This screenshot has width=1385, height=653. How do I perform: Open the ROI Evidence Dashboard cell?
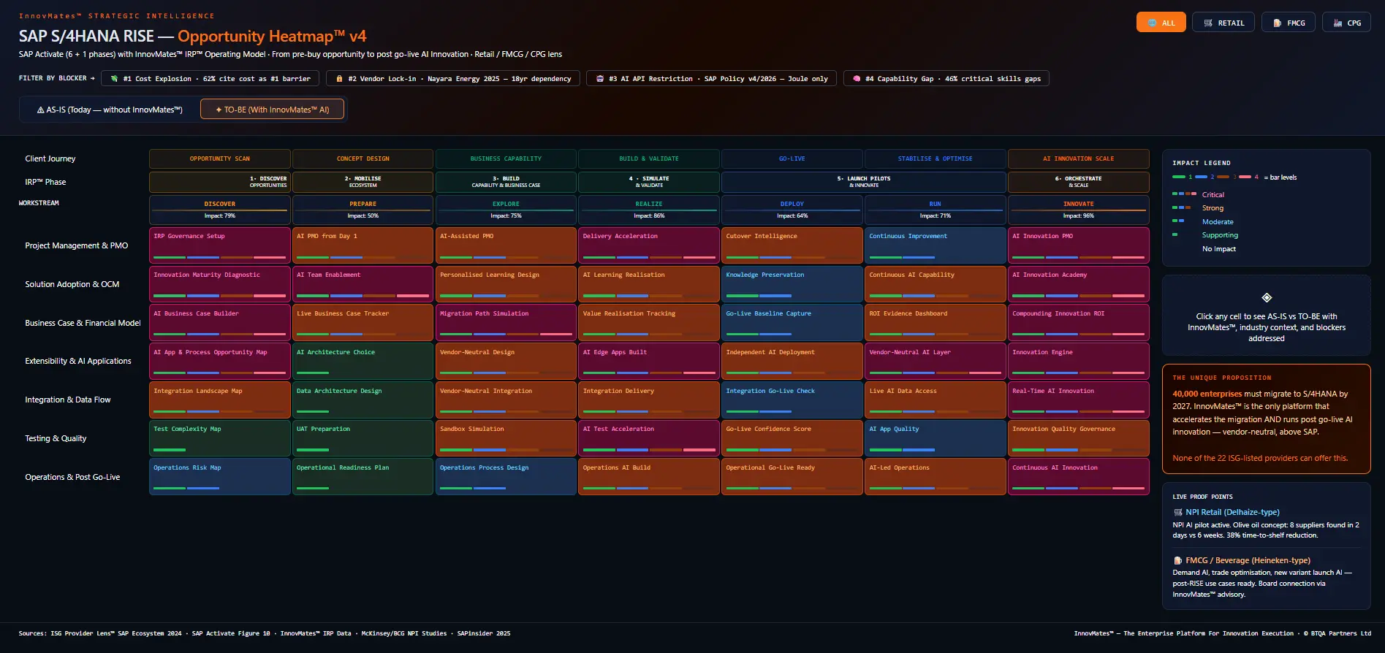[935, 323]
